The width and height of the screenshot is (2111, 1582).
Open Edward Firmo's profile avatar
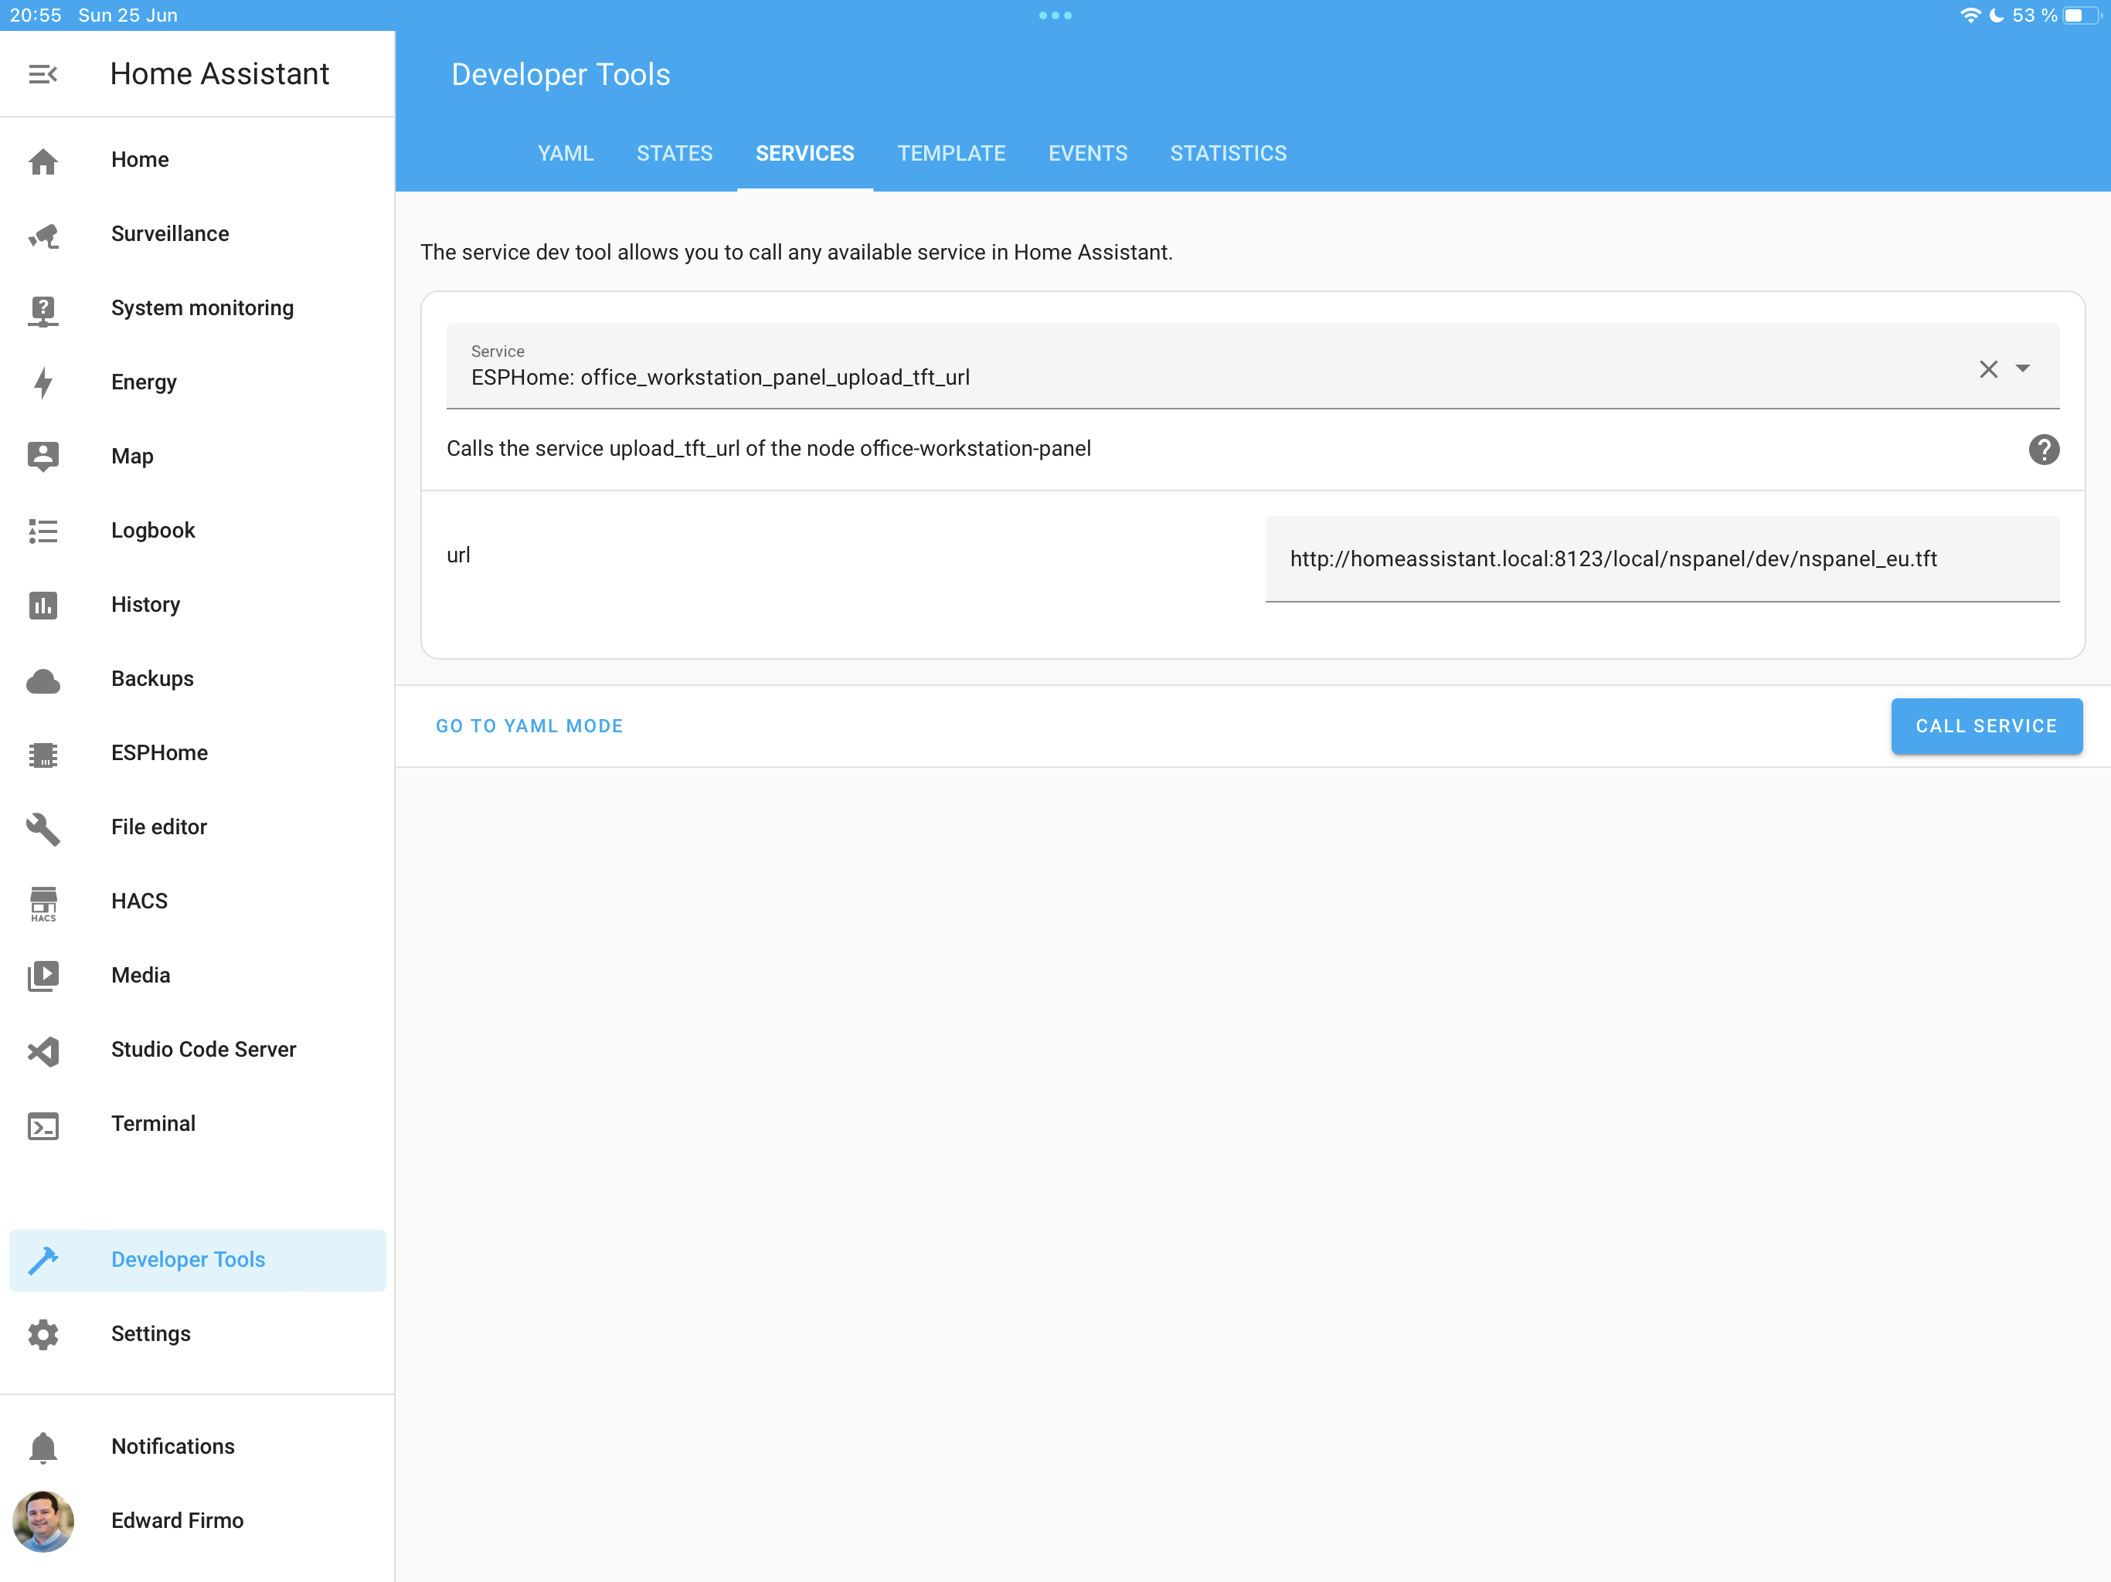click(43, 1521)
